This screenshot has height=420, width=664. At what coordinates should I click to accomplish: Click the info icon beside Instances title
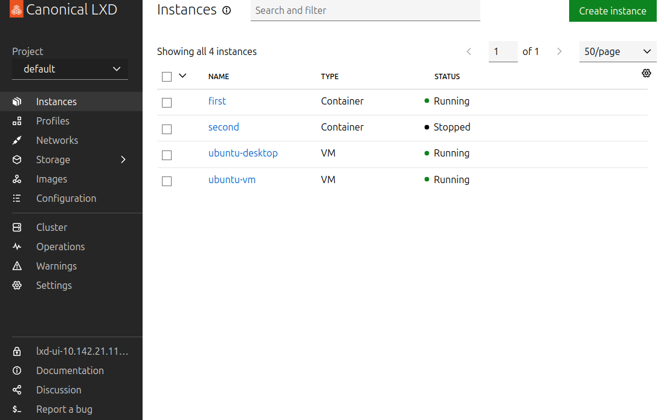[x=227, y=10]
